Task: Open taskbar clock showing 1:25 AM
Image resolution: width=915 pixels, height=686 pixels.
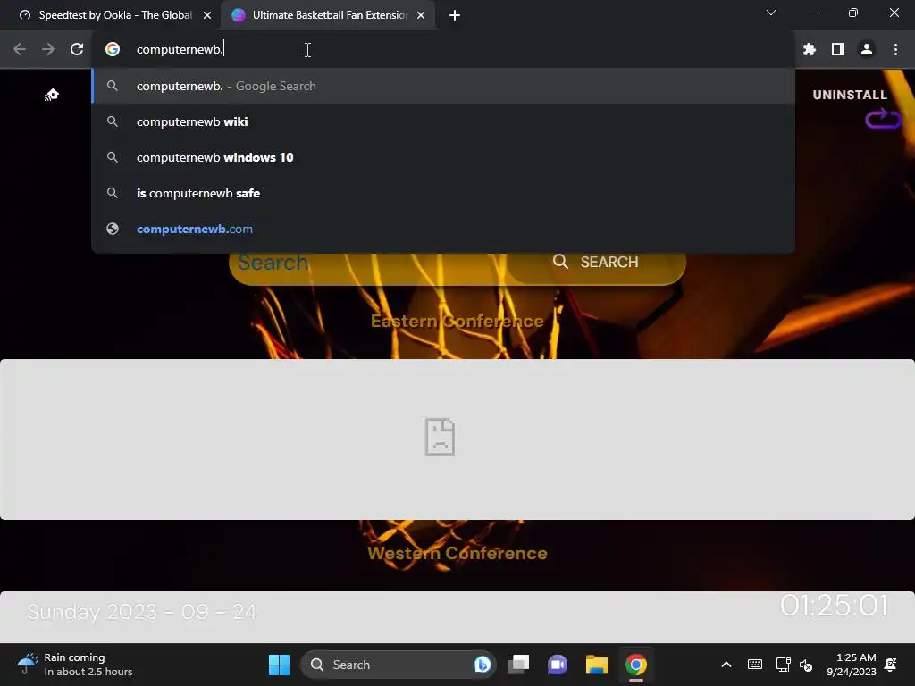Action: click(x=852, y=665)
